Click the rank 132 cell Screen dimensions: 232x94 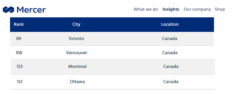pyautogui.click(x=20, y=82)
